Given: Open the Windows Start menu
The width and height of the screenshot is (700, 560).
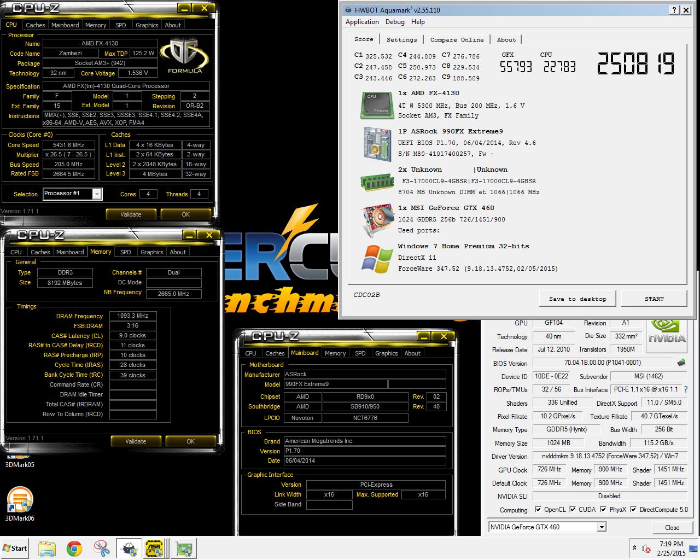Looking at the screenshot, I should point(15,549).
